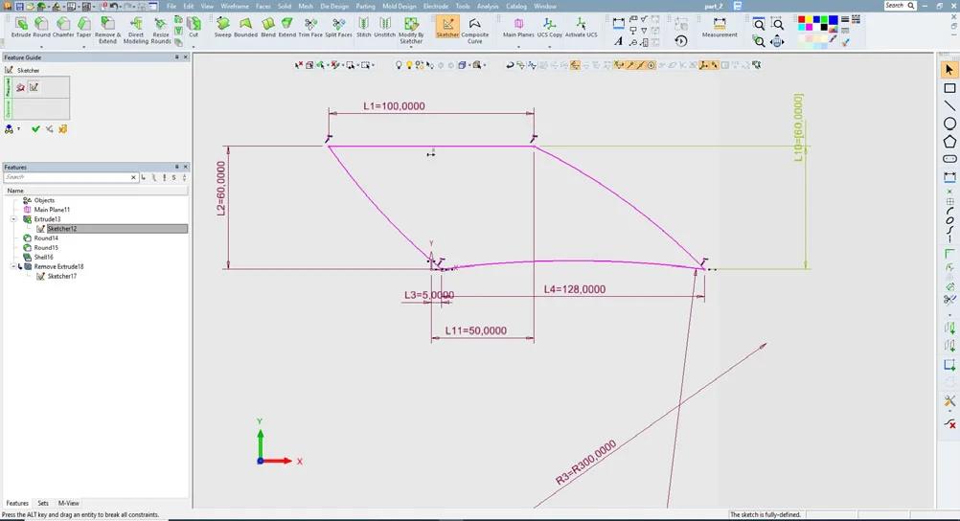Collapse the Remove Extrude18 tree node
This screenshot has height=521, width=960.
pyautogui.click(x=13, y=267)
